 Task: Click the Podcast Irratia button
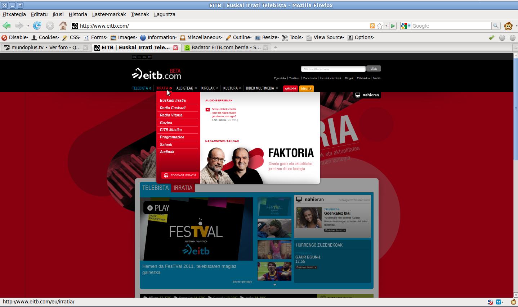180,175
